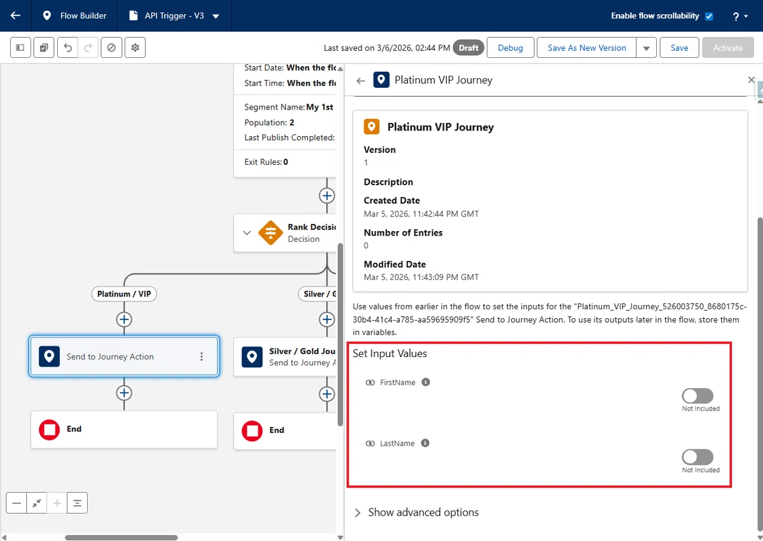Image resolution: width=763 pixels, height=541 pixels.
Task: Click the Modified Date value text
Action: pyautogui.click(x=421, y=278)
